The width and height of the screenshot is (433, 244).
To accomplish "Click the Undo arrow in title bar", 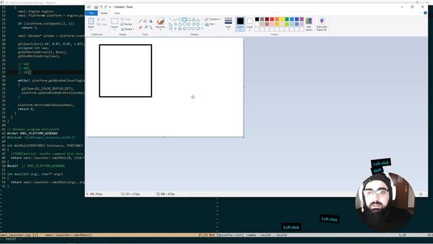I will 101,7.
